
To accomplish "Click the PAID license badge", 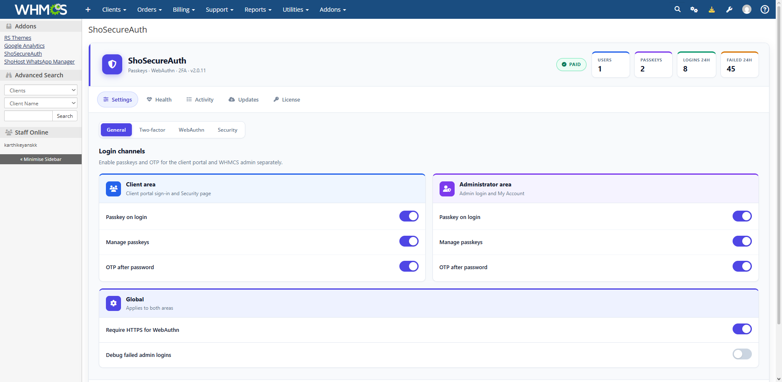I will (571, 64).
